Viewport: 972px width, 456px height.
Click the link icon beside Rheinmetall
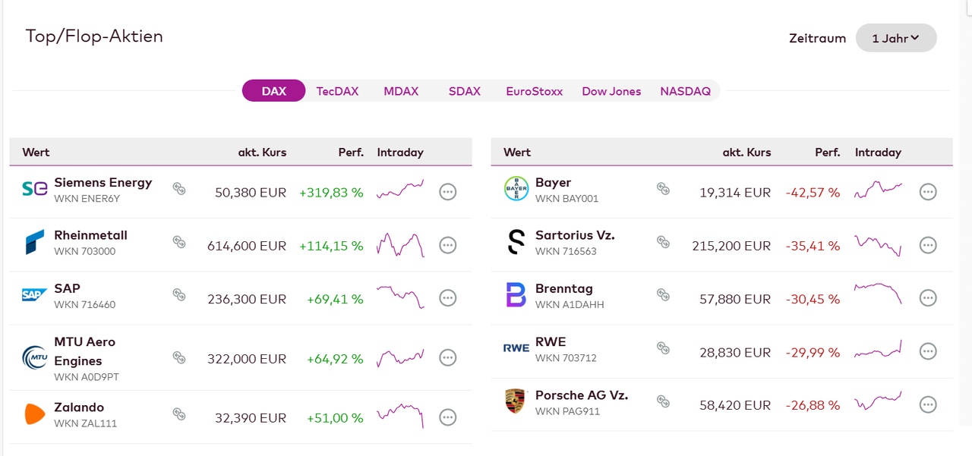[x=179, y=242]
